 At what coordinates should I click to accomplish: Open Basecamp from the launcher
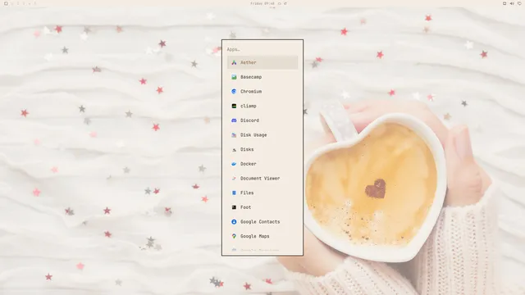pos(262,77)
